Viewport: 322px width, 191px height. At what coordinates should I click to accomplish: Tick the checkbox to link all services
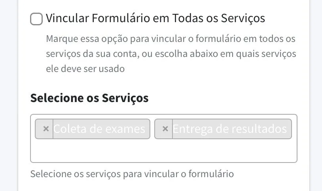point(36,19)
